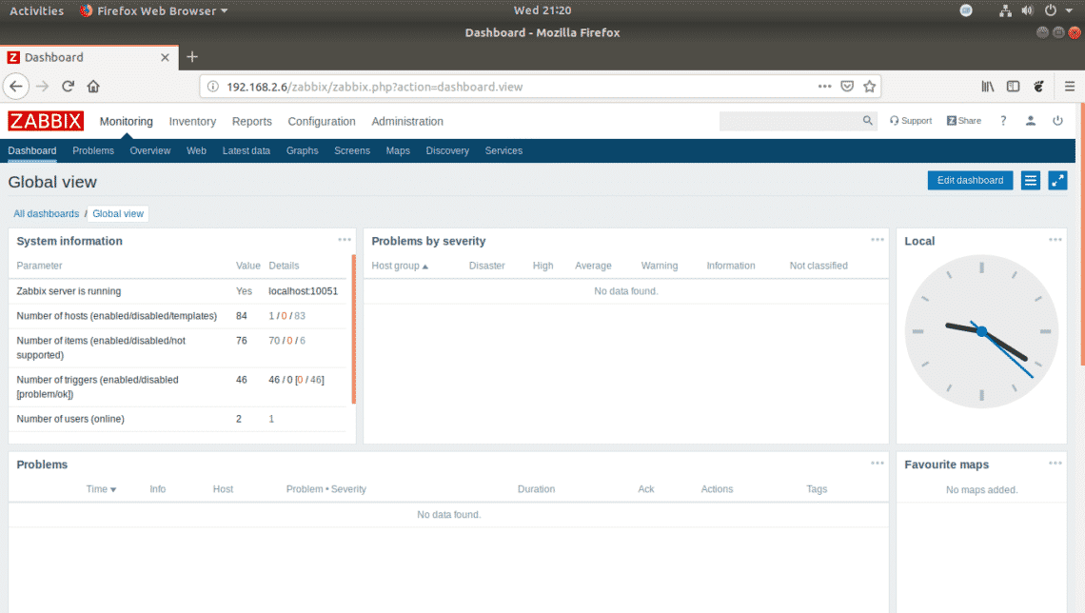
Task: Click the sign out power icon
Action: 1057,121
